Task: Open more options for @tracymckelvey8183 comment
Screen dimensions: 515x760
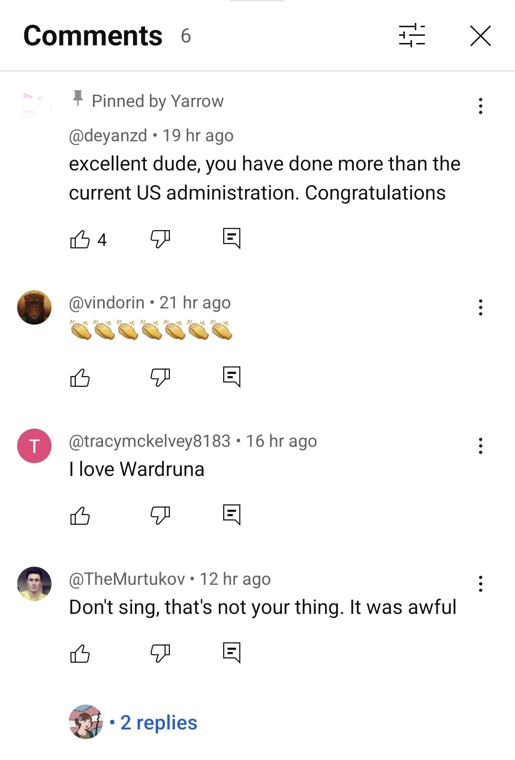Action: click(x=480, y=446)
